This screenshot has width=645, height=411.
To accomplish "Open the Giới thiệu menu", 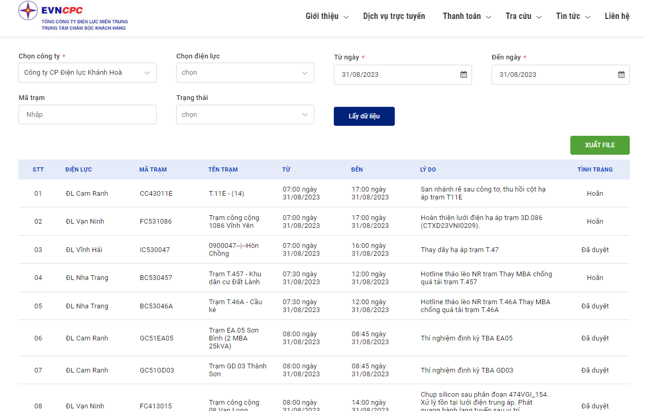I will (327, 16).
